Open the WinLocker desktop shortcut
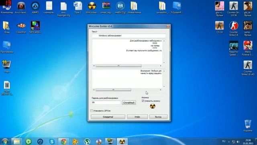This screenshot has height=145, width=257. click(92, 7)
